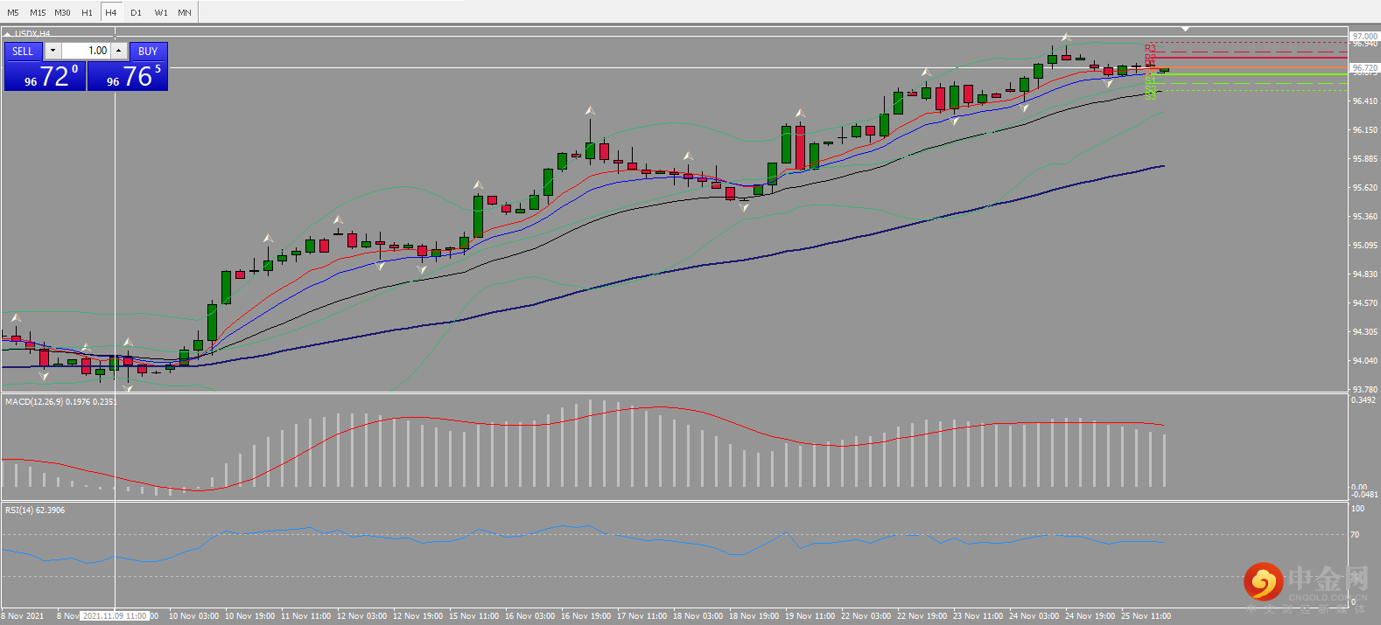The height and width of the screenshot is (625, 1381).
Task: Switch chart to M5 timeframe
Action: click(x=13, y=12)
